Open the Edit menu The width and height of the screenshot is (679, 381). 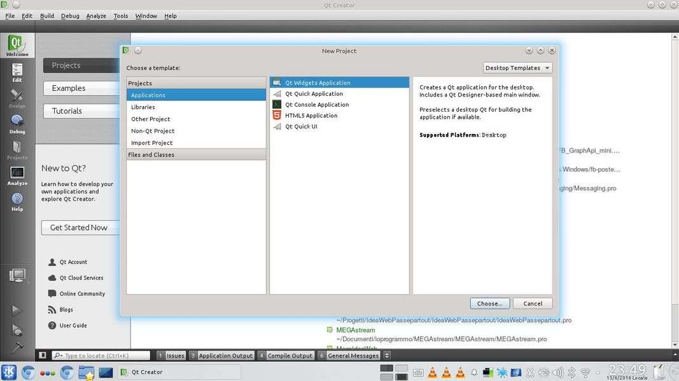(27, 15)
